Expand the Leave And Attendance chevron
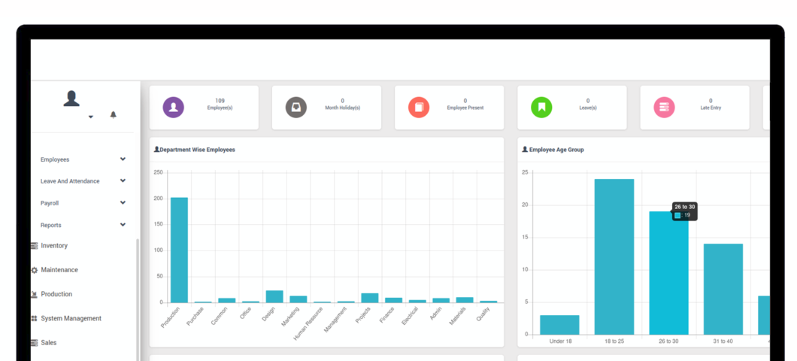The height and width of the screenshot is (361, 797). 123,180
